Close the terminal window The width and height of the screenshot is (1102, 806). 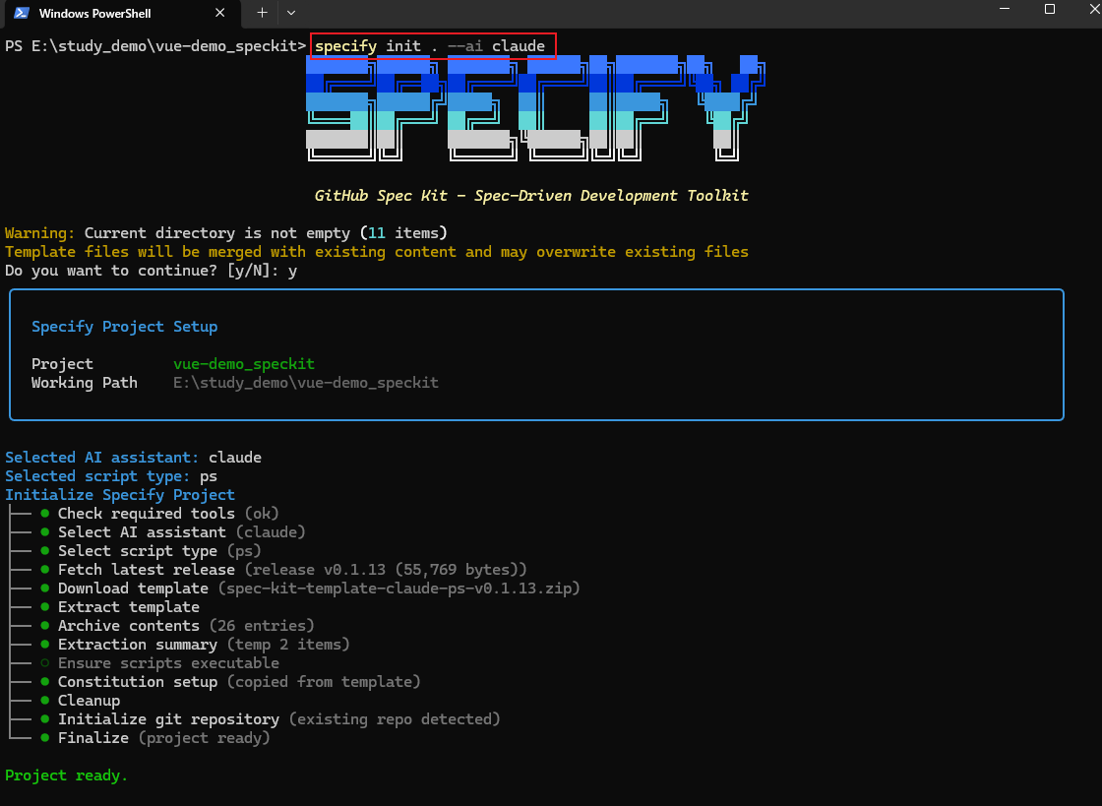coord(1094,9)
